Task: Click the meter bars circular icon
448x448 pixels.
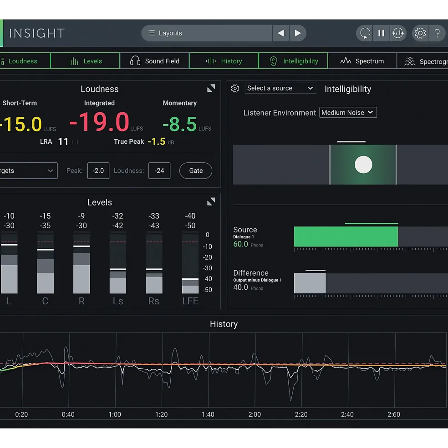Action: coord(398,33)
